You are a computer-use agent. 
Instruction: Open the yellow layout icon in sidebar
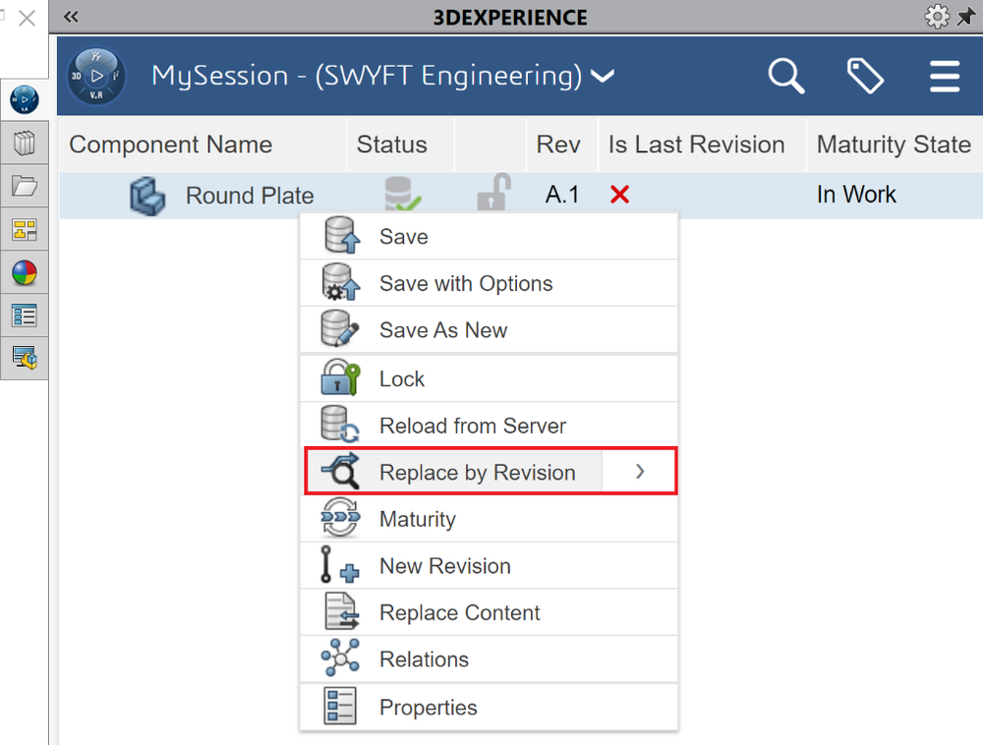pos(25,229)
